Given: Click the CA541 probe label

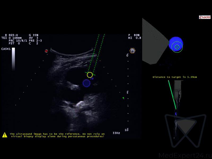Looking at the screenshot, I should tap(6, 49).
